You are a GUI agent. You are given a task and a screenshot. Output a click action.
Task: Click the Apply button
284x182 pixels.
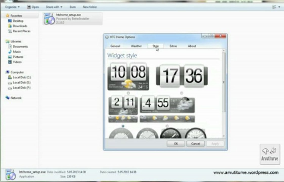[215, 144]
